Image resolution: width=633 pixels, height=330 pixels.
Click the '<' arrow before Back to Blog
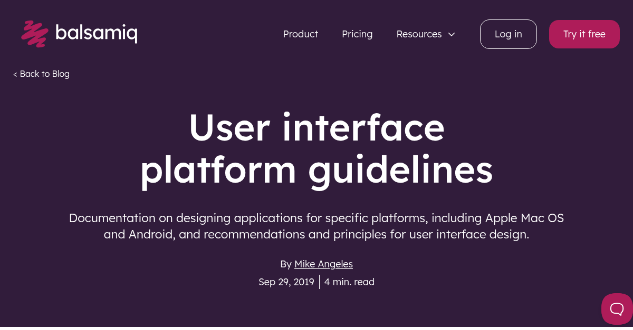point(15,74)
